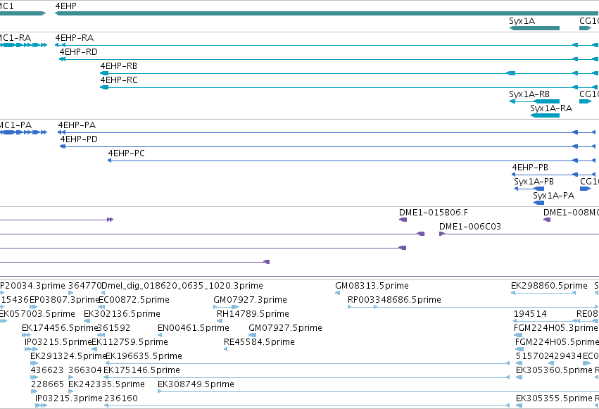Screen dimensions: 599x409
Task: Click the 228665 feature
Action: (x=34, y=391)
